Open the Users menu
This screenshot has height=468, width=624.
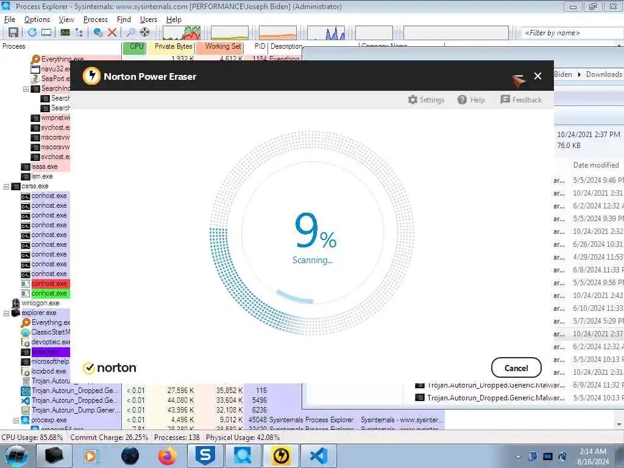(149, 19)
